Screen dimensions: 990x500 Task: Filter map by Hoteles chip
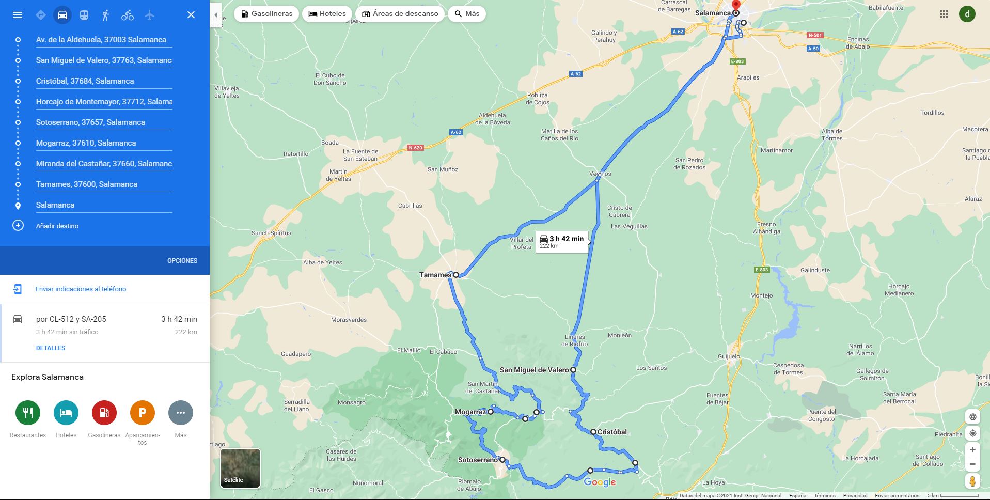[327, 14]
